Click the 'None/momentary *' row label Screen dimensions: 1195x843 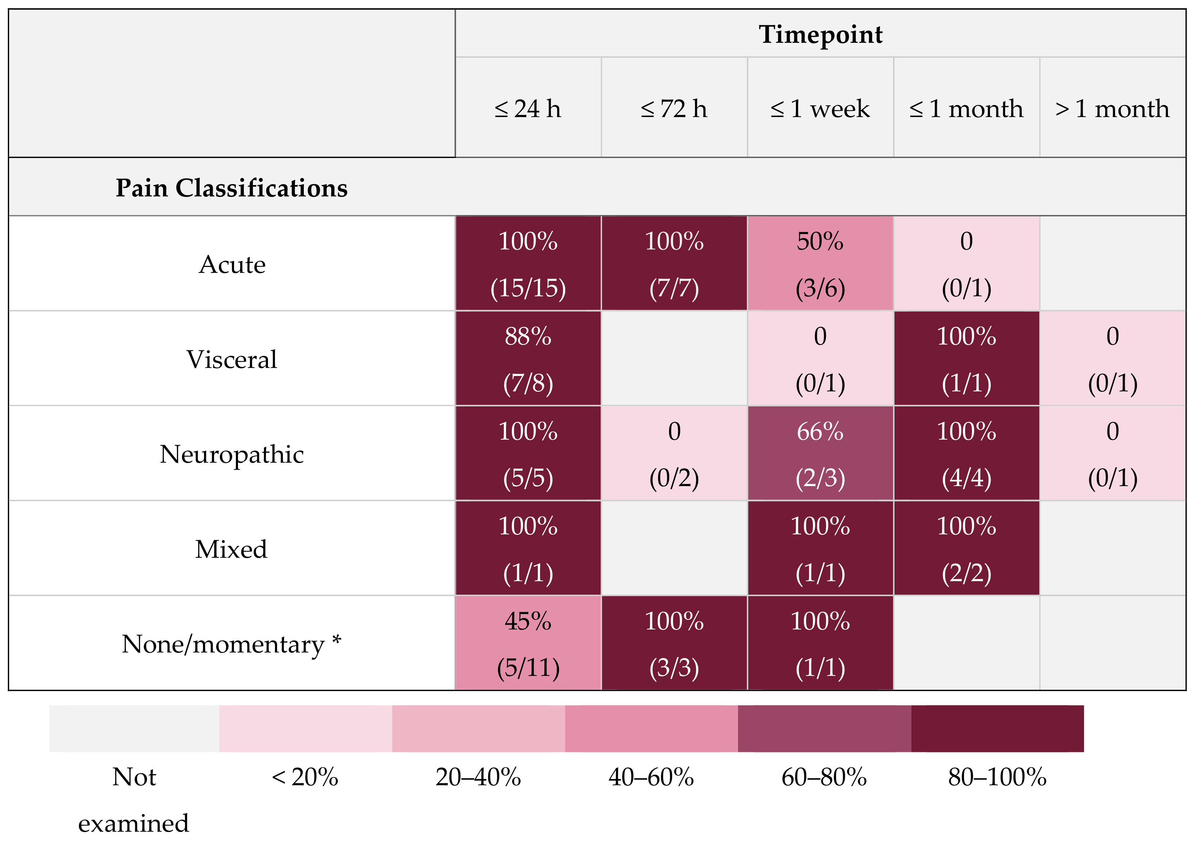point(232,644)
